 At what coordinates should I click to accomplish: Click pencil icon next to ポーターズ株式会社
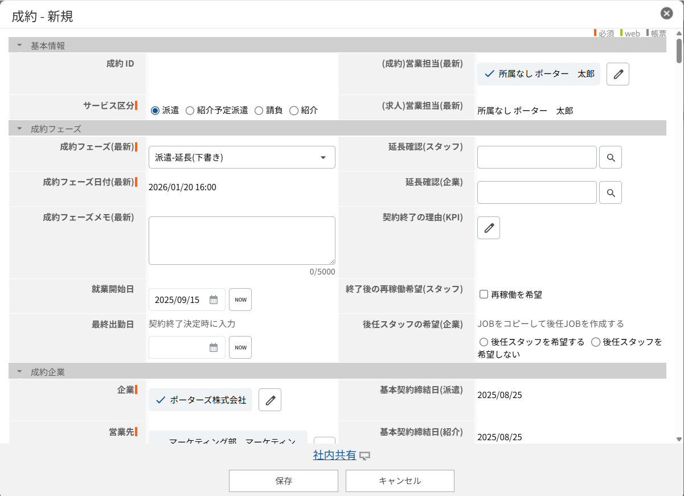pos(270,400)
